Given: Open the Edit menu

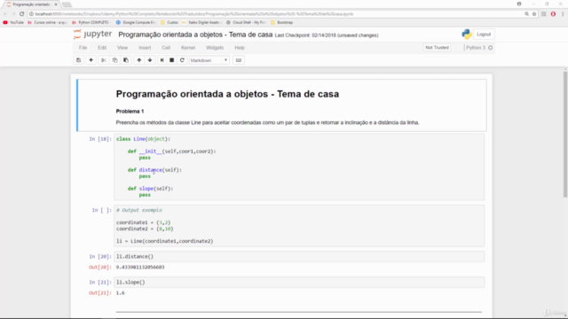Looking at the screenshot, I should [102, 48].
